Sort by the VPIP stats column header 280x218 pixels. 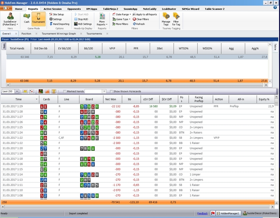pos(114,48)
